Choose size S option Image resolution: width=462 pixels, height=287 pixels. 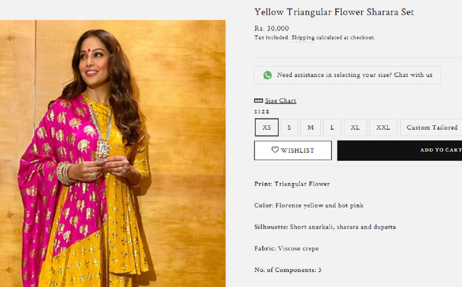click(x=289, y=127)
